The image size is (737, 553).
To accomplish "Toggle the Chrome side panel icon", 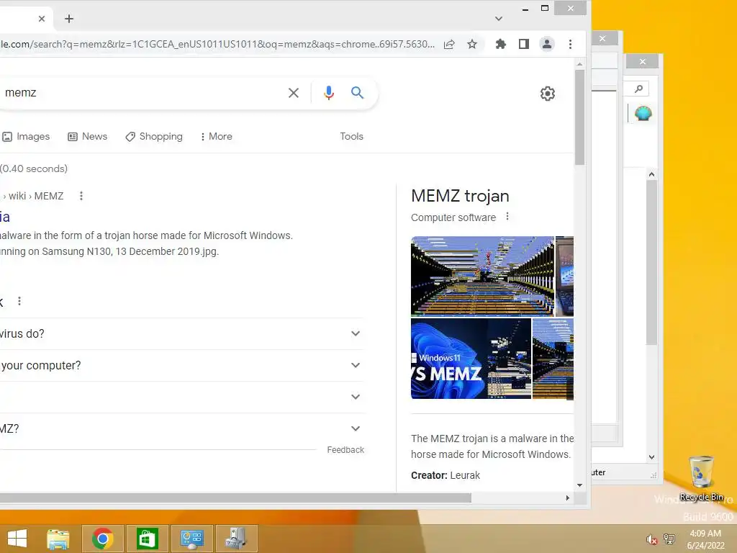I will (524, 44).
